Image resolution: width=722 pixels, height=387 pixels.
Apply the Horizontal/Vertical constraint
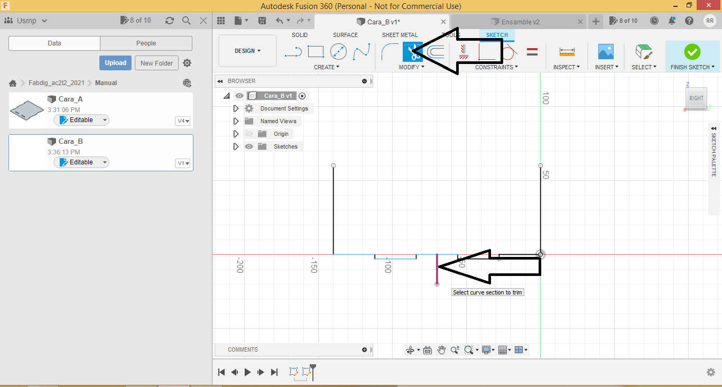(463, 52)
